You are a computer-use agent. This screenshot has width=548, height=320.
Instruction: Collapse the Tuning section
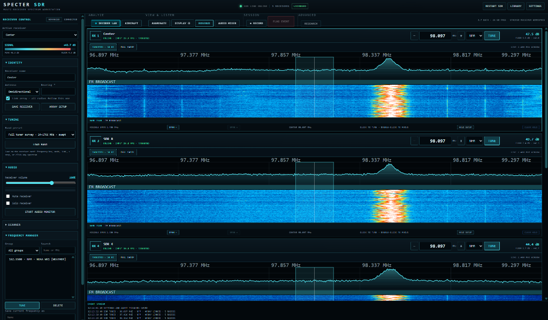coord(40,120)
